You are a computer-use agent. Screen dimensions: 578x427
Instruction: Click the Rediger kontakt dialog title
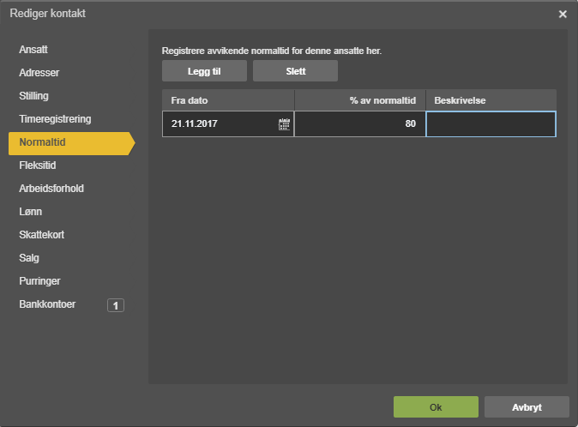click(47, 13)
